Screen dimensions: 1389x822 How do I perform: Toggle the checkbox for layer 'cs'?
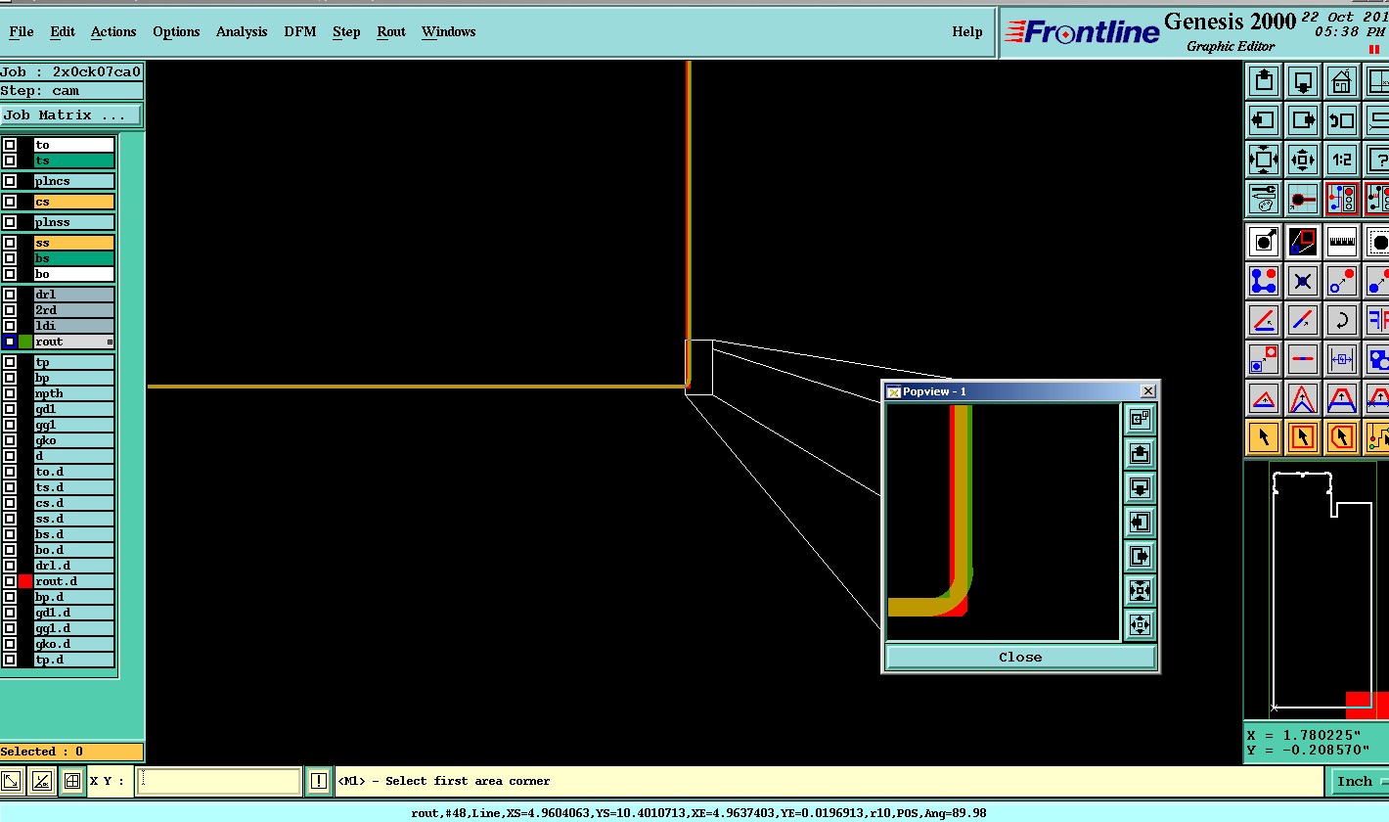tap(10, 202)
